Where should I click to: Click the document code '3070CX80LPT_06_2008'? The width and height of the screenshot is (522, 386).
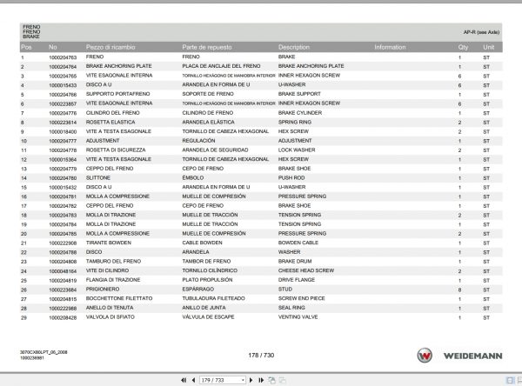[x=43, y=352]
